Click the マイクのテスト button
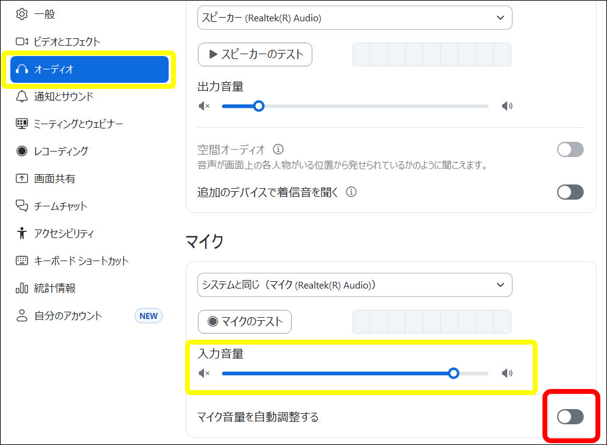 pyautogui.click(x=245, y=321)
